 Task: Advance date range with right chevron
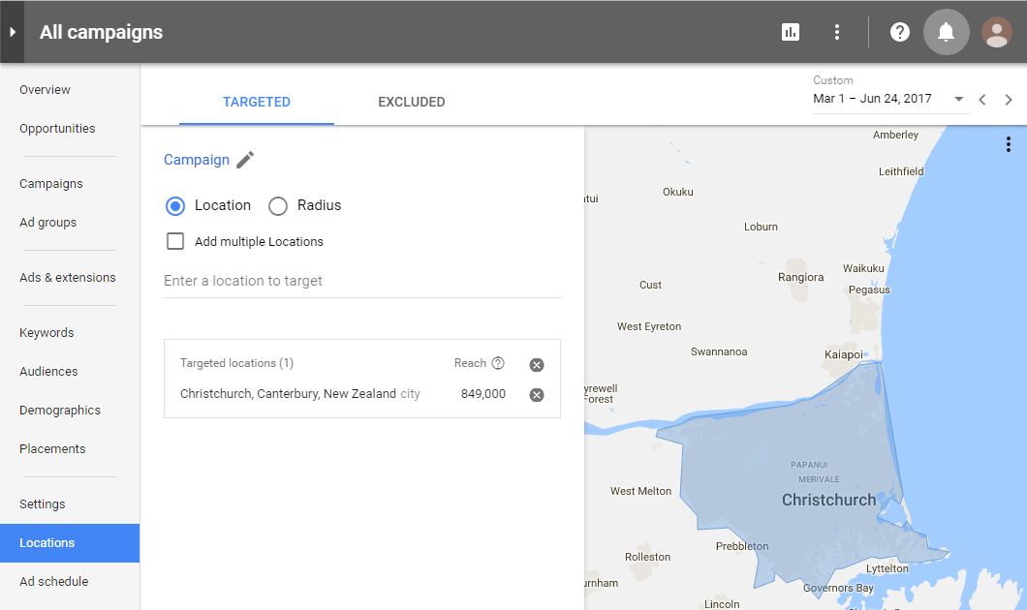click(x=1009, y=98)
